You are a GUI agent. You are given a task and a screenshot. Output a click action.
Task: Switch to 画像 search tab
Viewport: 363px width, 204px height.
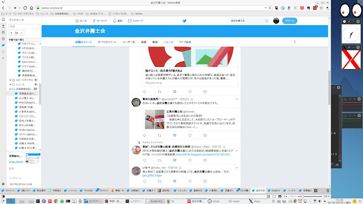pos(143,42)
